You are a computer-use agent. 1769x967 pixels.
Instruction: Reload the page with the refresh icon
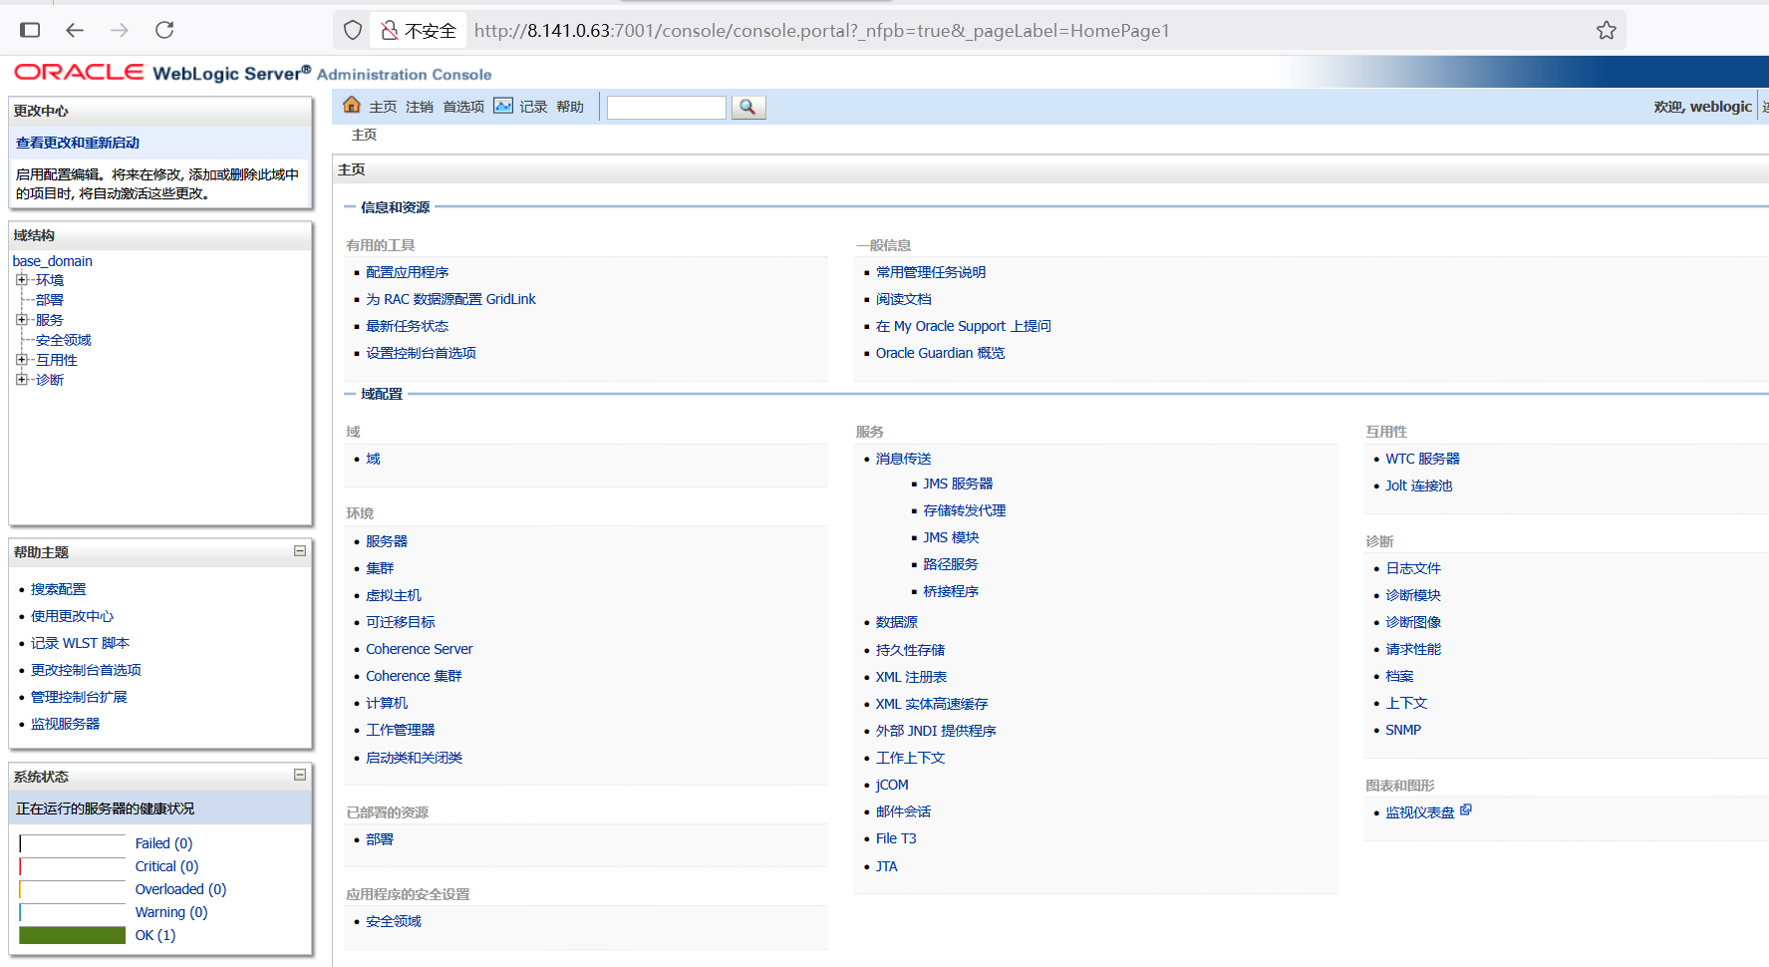164,30
